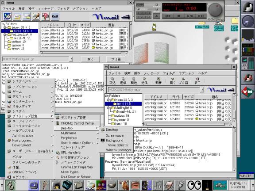
Task: Open the メッセージ menu in Nmail4 window
Action: [x=151, y=73]
